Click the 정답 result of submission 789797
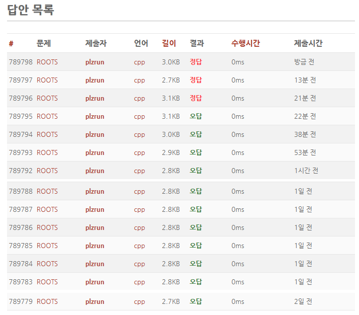The height and width of the screenshot is (315, 359). 196,80
